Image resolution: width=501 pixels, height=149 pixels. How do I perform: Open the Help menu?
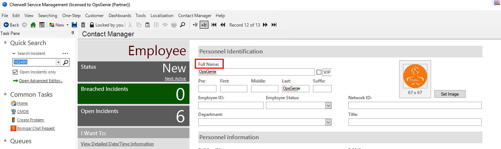[220, 16]
